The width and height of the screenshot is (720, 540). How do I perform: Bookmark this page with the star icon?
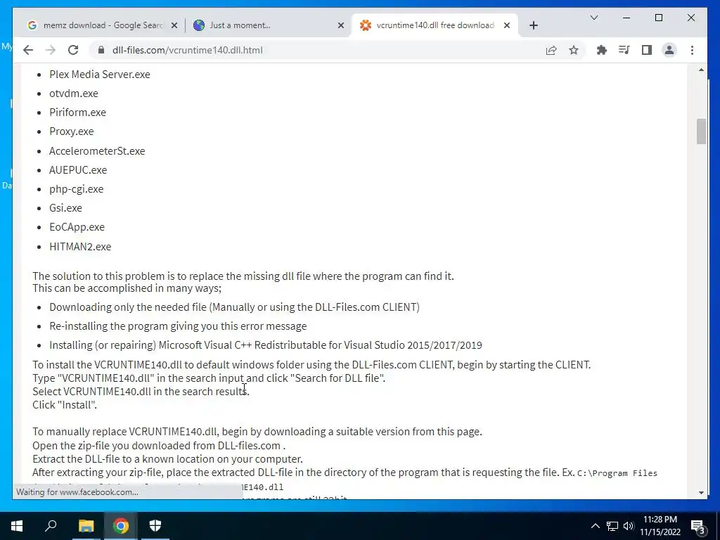click(574, 50)
